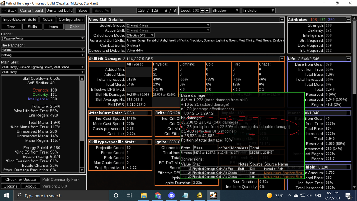
Task: Open the Notes tab
Action: pyautogui.click(x=47, y=20)
